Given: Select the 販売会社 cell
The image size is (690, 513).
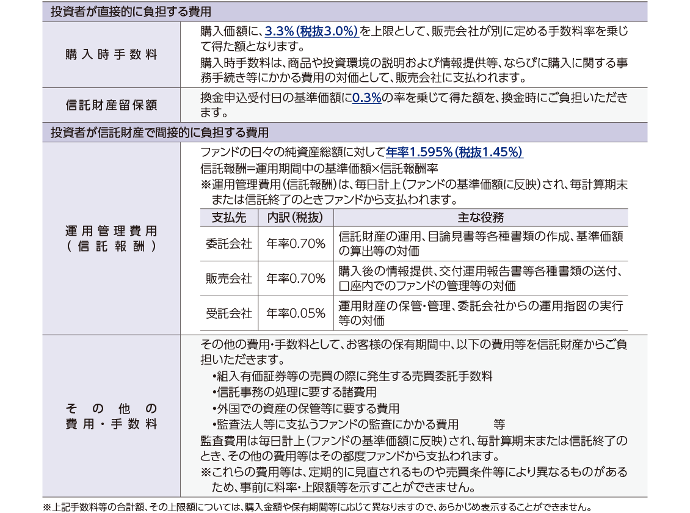Looking at the screenshot, I should (x=229, y=278).
